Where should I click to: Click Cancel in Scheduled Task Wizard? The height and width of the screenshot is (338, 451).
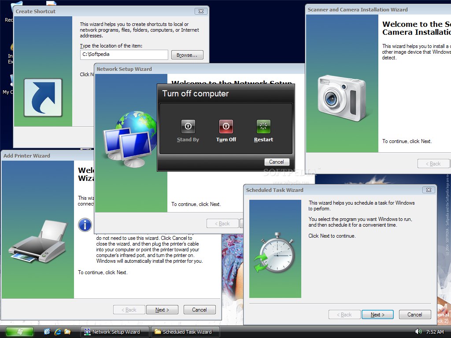click(415, 315)
